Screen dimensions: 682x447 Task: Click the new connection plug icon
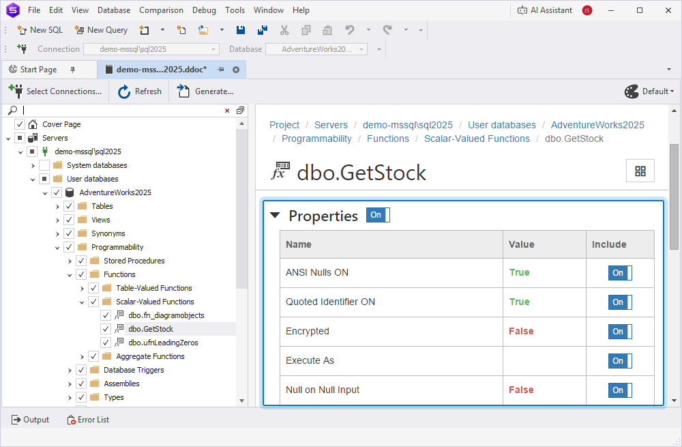point(22,48)
